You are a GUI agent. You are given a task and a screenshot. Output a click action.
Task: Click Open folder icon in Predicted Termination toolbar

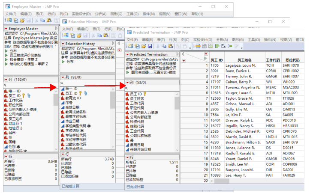point(144,46)
